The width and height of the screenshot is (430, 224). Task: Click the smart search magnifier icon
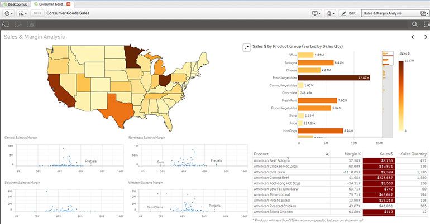(x=414, y=25)
